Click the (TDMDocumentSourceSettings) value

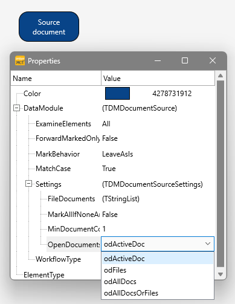click(152, 184)
